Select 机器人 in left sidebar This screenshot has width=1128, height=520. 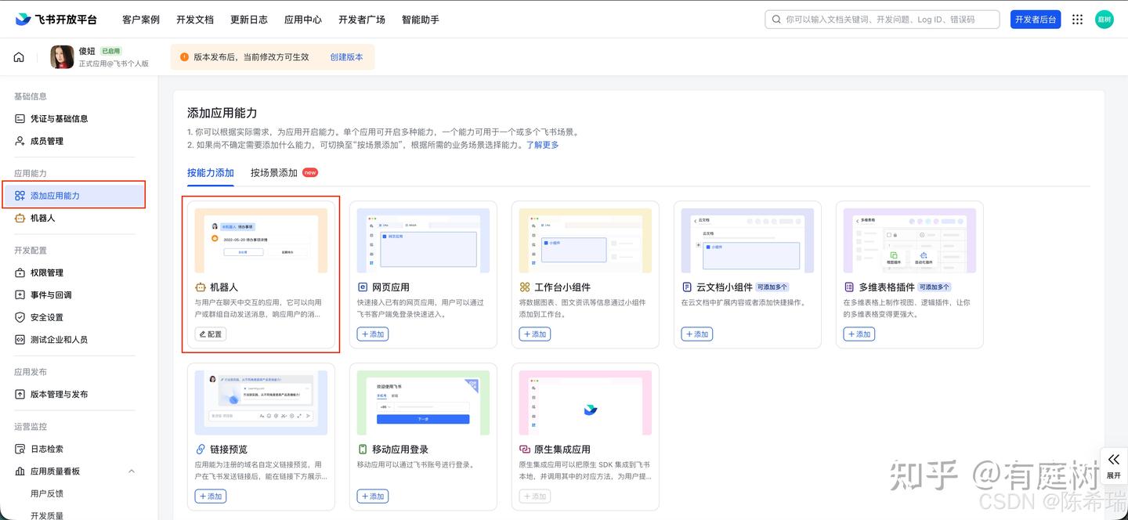coord(42,218)
